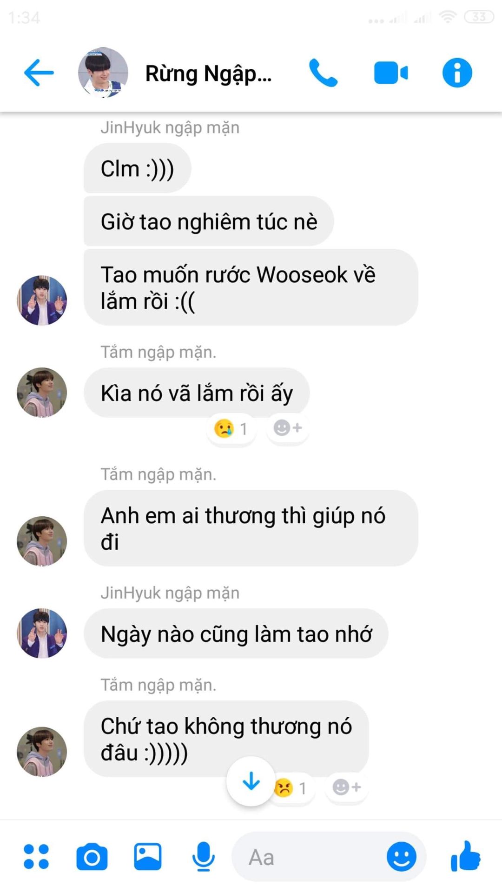Open the Rừng Ngập... group chat title
This screenshot has width=502, height=893.
click(x=208, y=73)
